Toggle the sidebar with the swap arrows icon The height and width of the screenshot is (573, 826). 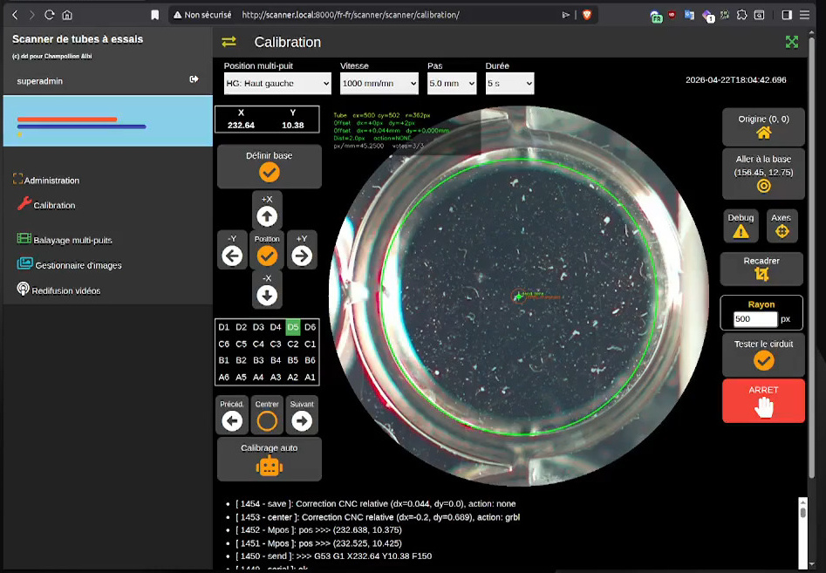[229, 42]
